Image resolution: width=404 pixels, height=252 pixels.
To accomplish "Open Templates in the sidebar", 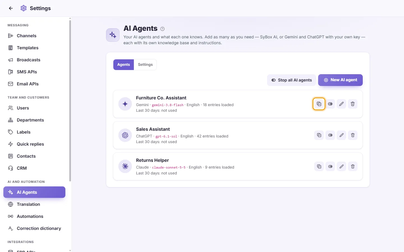I will (34, 48).
